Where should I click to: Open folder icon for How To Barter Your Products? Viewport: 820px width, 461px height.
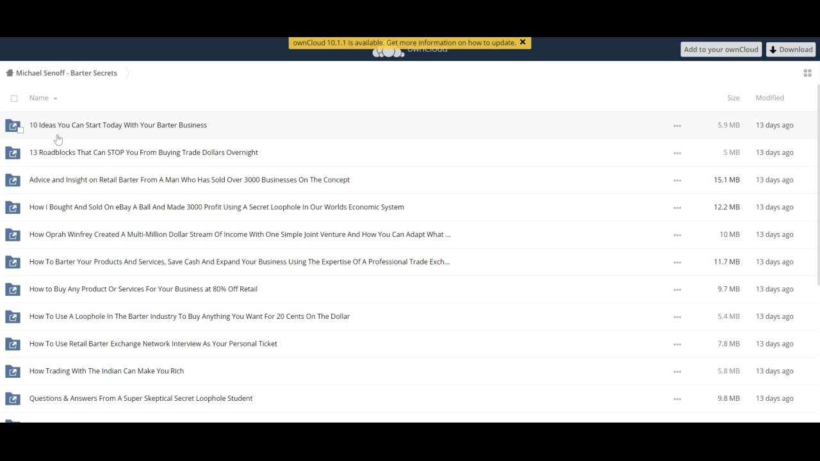[x=13, y=263]
